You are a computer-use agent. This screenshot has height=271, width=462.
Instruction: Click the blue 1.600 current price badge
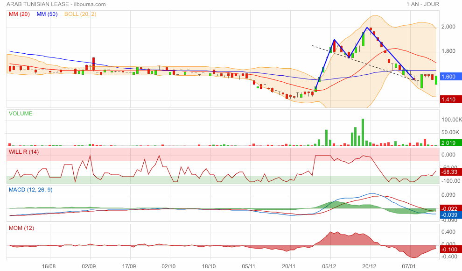pyautogui.click(x=450, y=76)
